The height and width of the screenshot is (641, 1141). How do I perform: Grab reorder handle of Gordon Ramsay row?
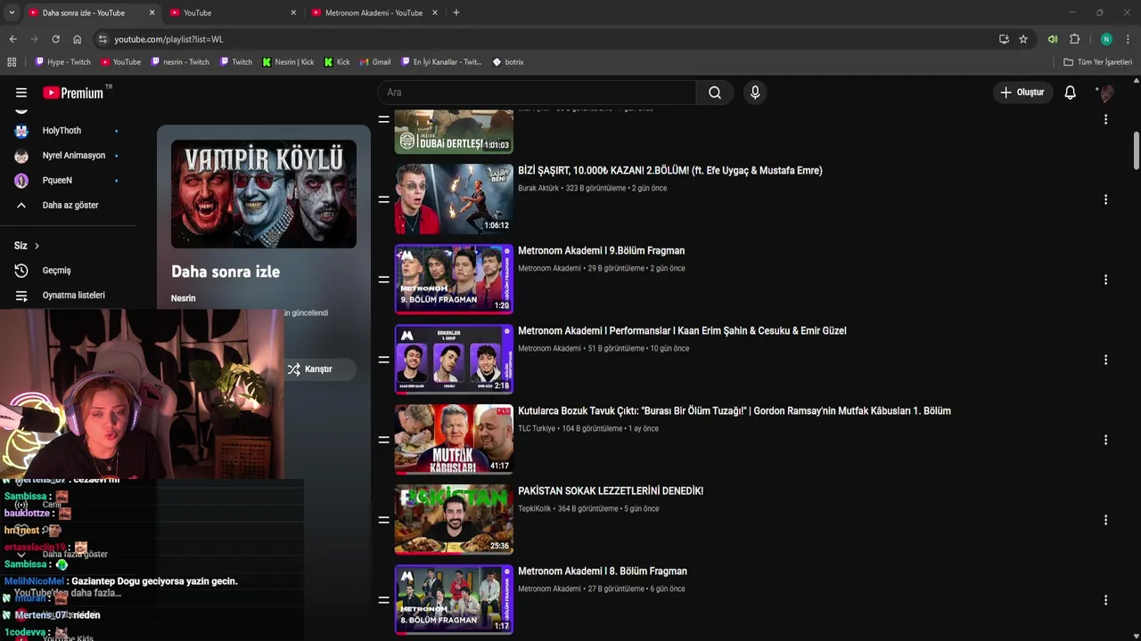[x=383, y=440]
